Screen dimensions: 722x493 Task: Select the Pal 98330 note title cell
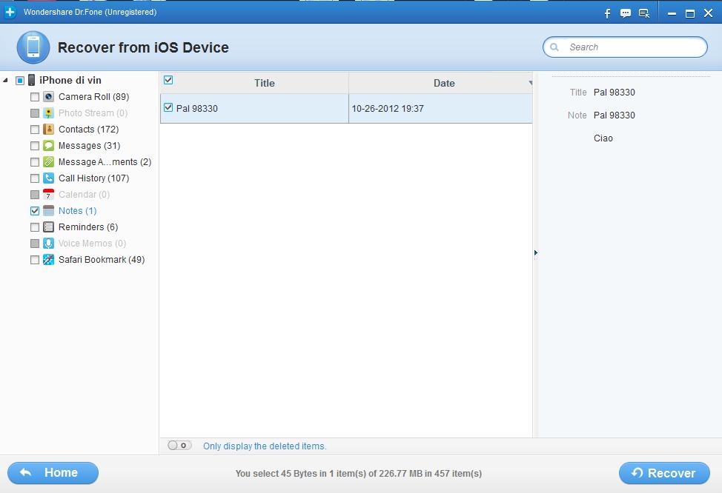254,109
